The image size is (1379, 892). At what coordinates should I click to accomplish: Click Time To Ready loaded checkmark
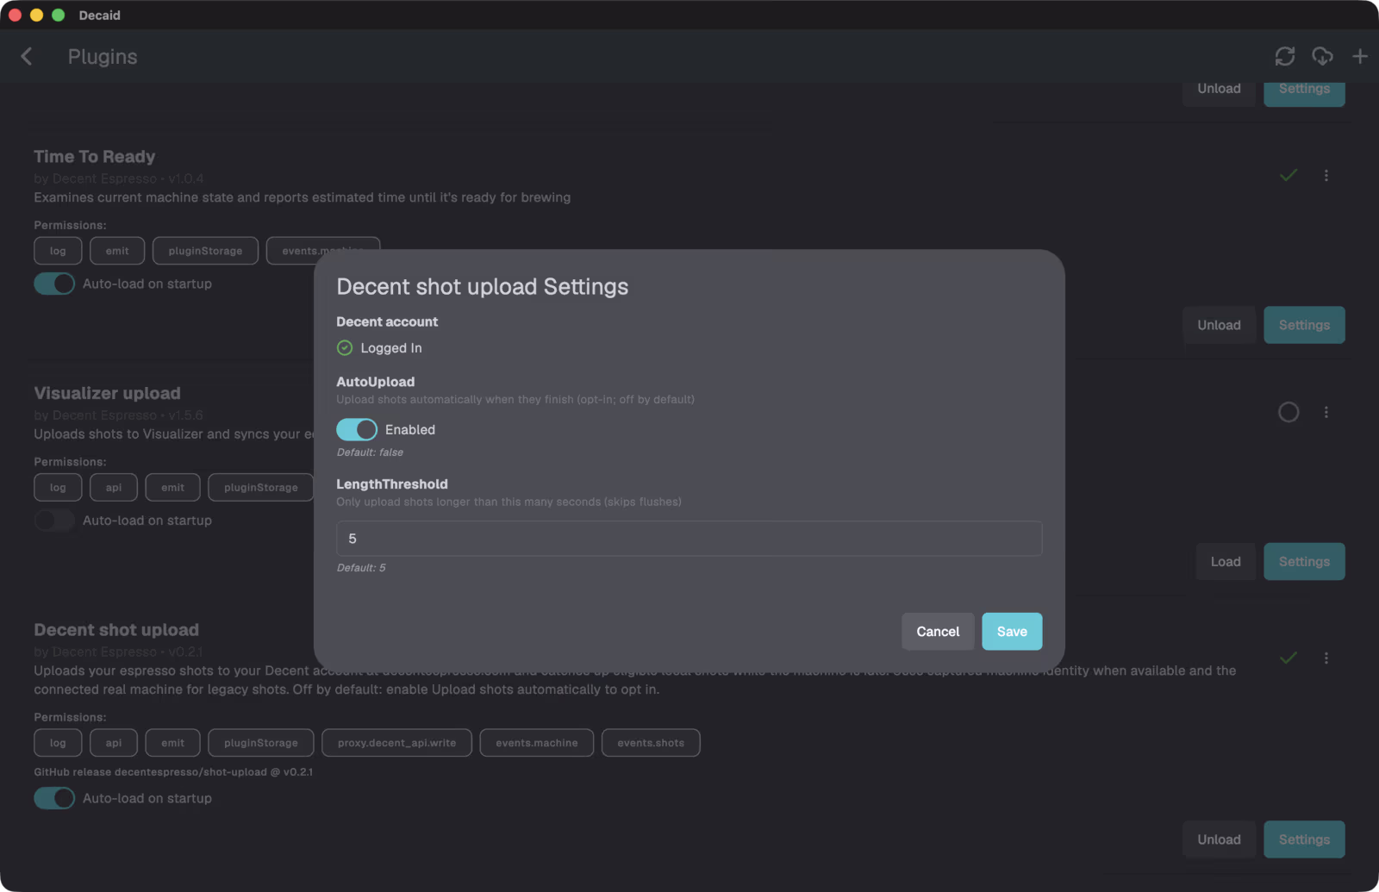click(1289, 176)
